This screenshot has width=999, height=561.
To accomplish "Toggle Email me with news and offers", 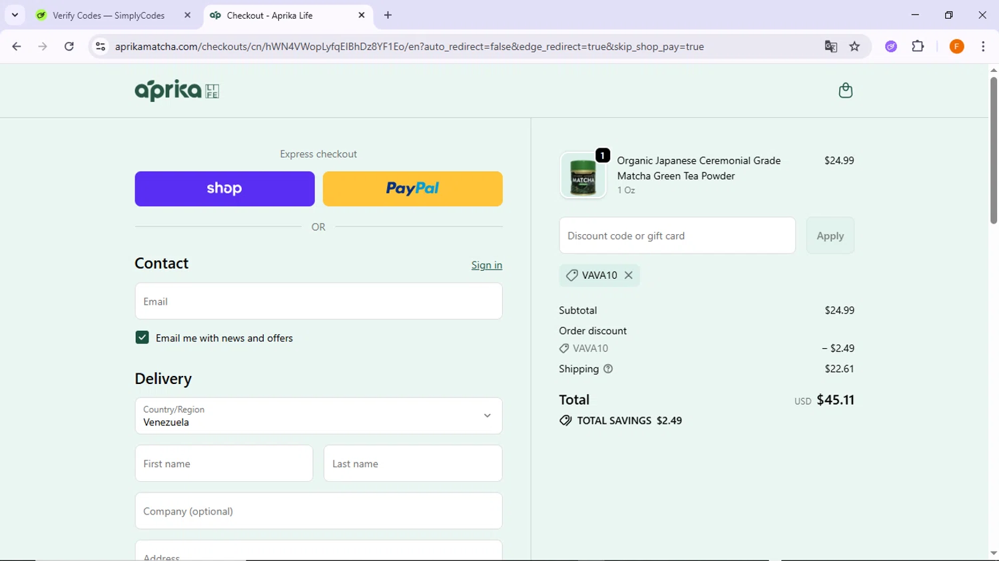I will [142, 337].
